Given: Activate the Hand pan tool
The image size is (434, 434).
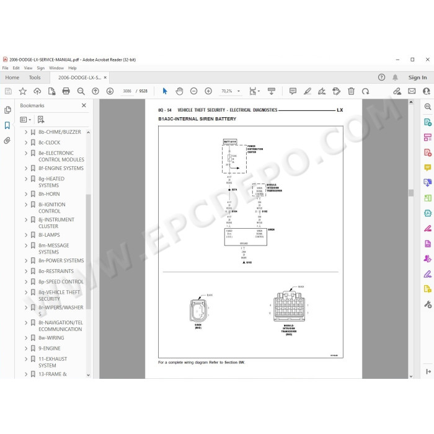Looking at the screenshot, I should coord(179,91).
